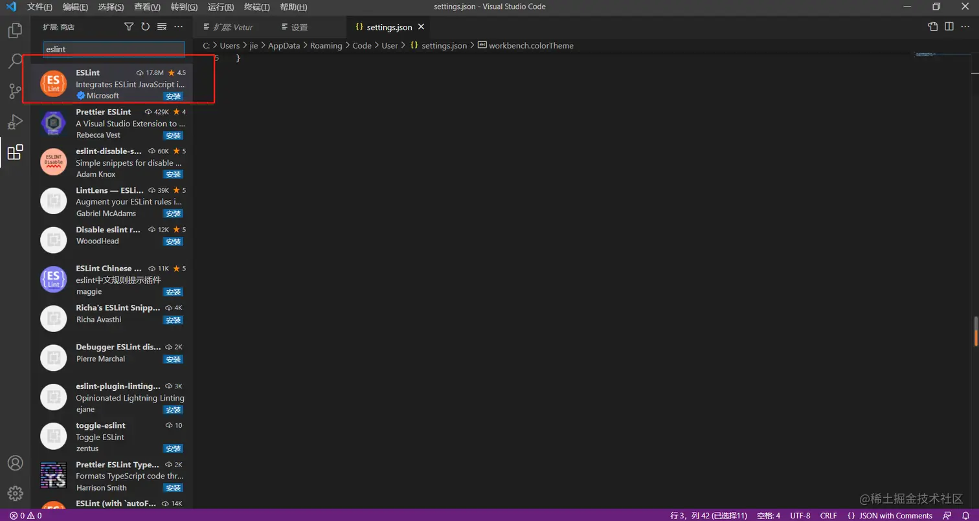Screen dimensions: 979x521
Task: Open the Accounts icon in activity bar
Action: (x=15, y=463)
